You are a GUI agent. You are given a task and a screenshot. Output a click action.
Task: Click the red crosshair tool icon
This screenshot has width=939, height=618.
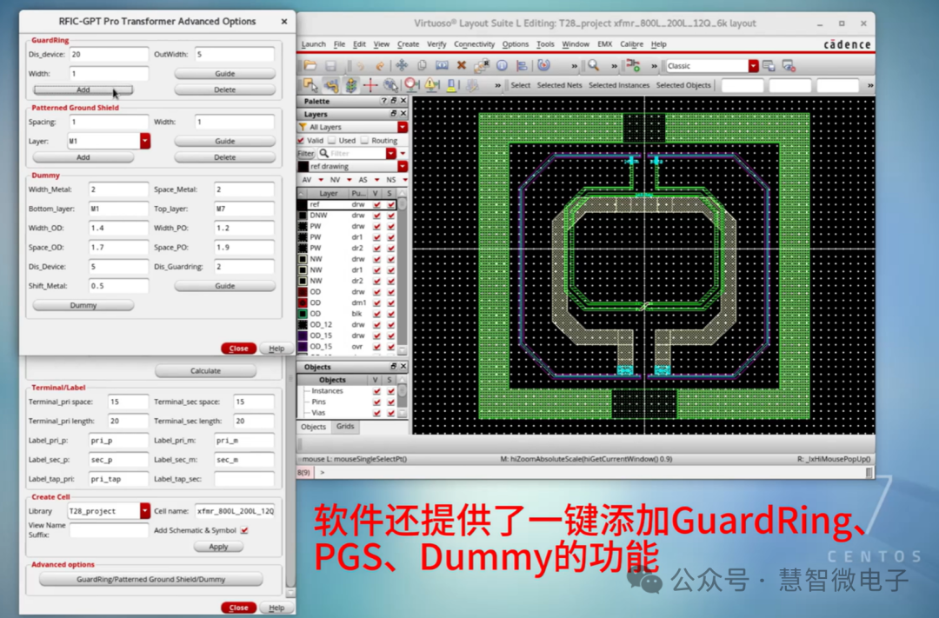pos(370,85)
